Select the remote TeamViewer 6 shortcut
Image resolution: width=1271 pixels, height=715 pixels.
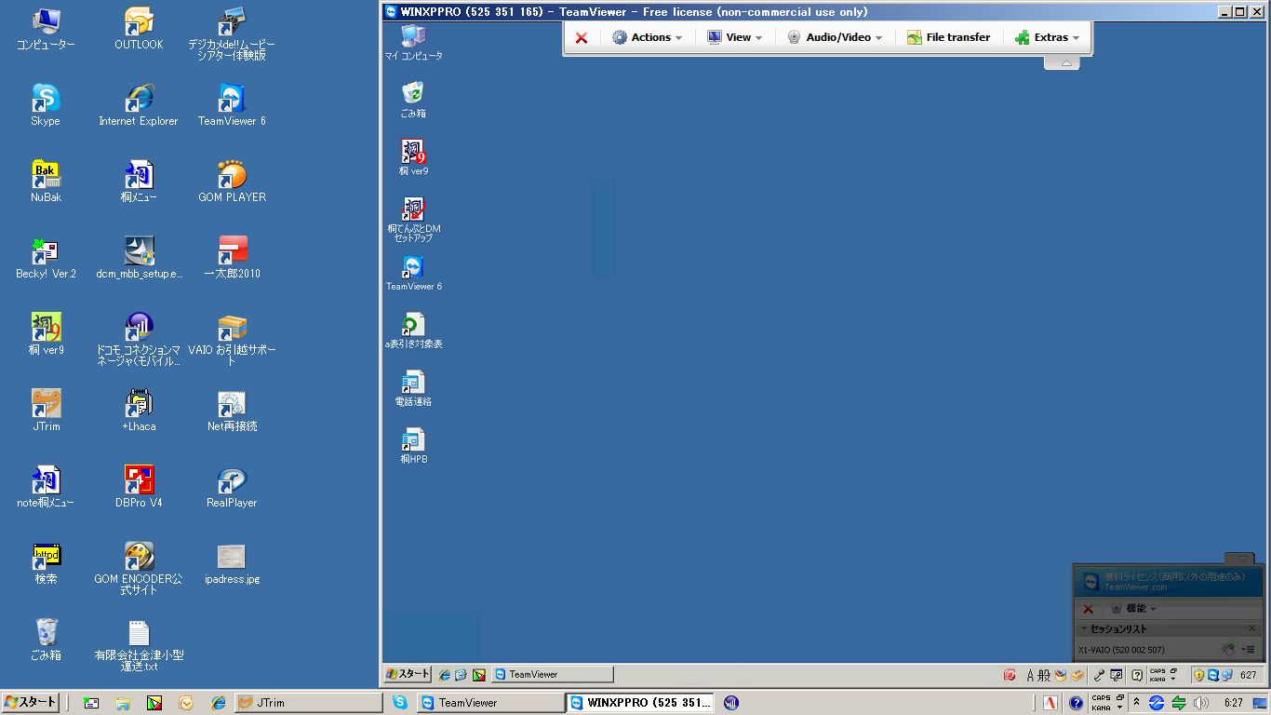tap(413, 273)
